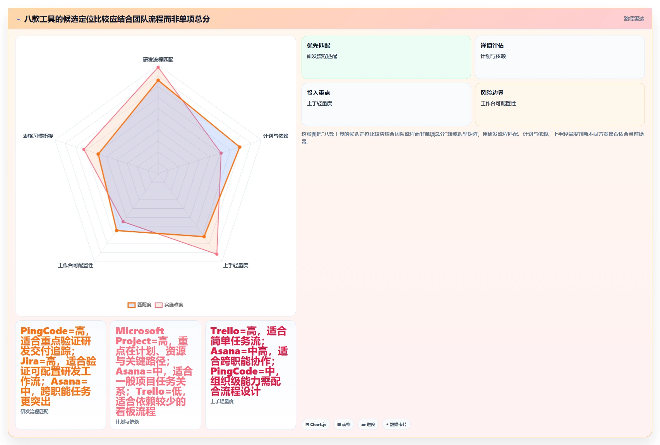The height and width of the screenshot is (445, 660).
Task: Click the 上手轻量度 radar axis label
Action: pyautogui.click(x=236, y=265)
